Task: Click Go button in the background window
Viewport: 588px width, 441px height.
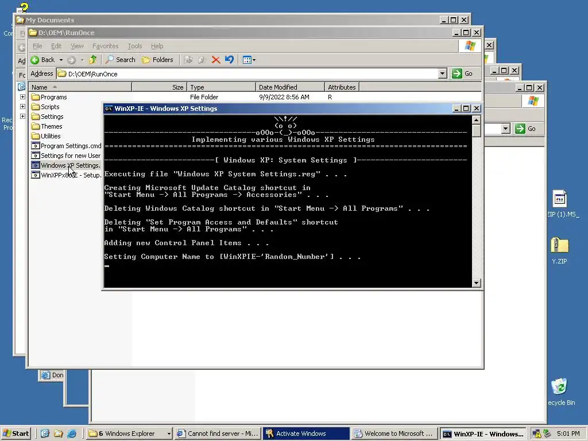Action: (x=525, y=129)
